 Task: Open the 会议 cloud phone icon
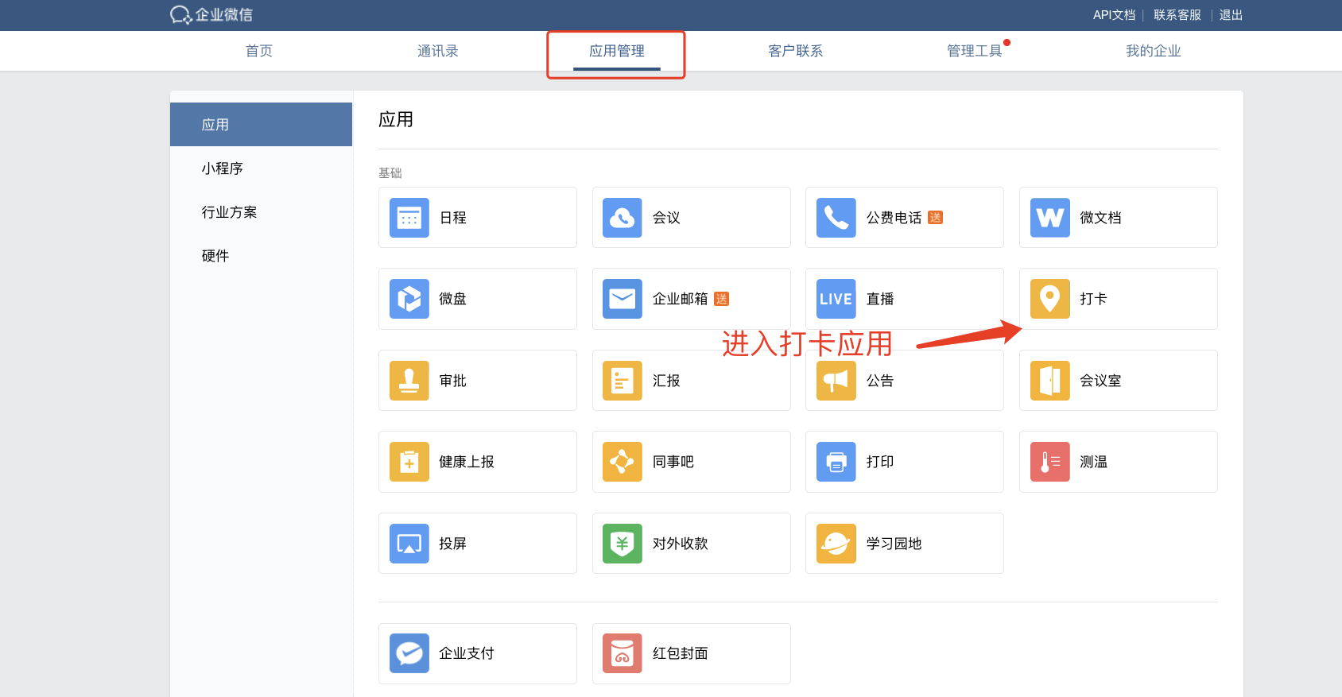tap(623, 218)
